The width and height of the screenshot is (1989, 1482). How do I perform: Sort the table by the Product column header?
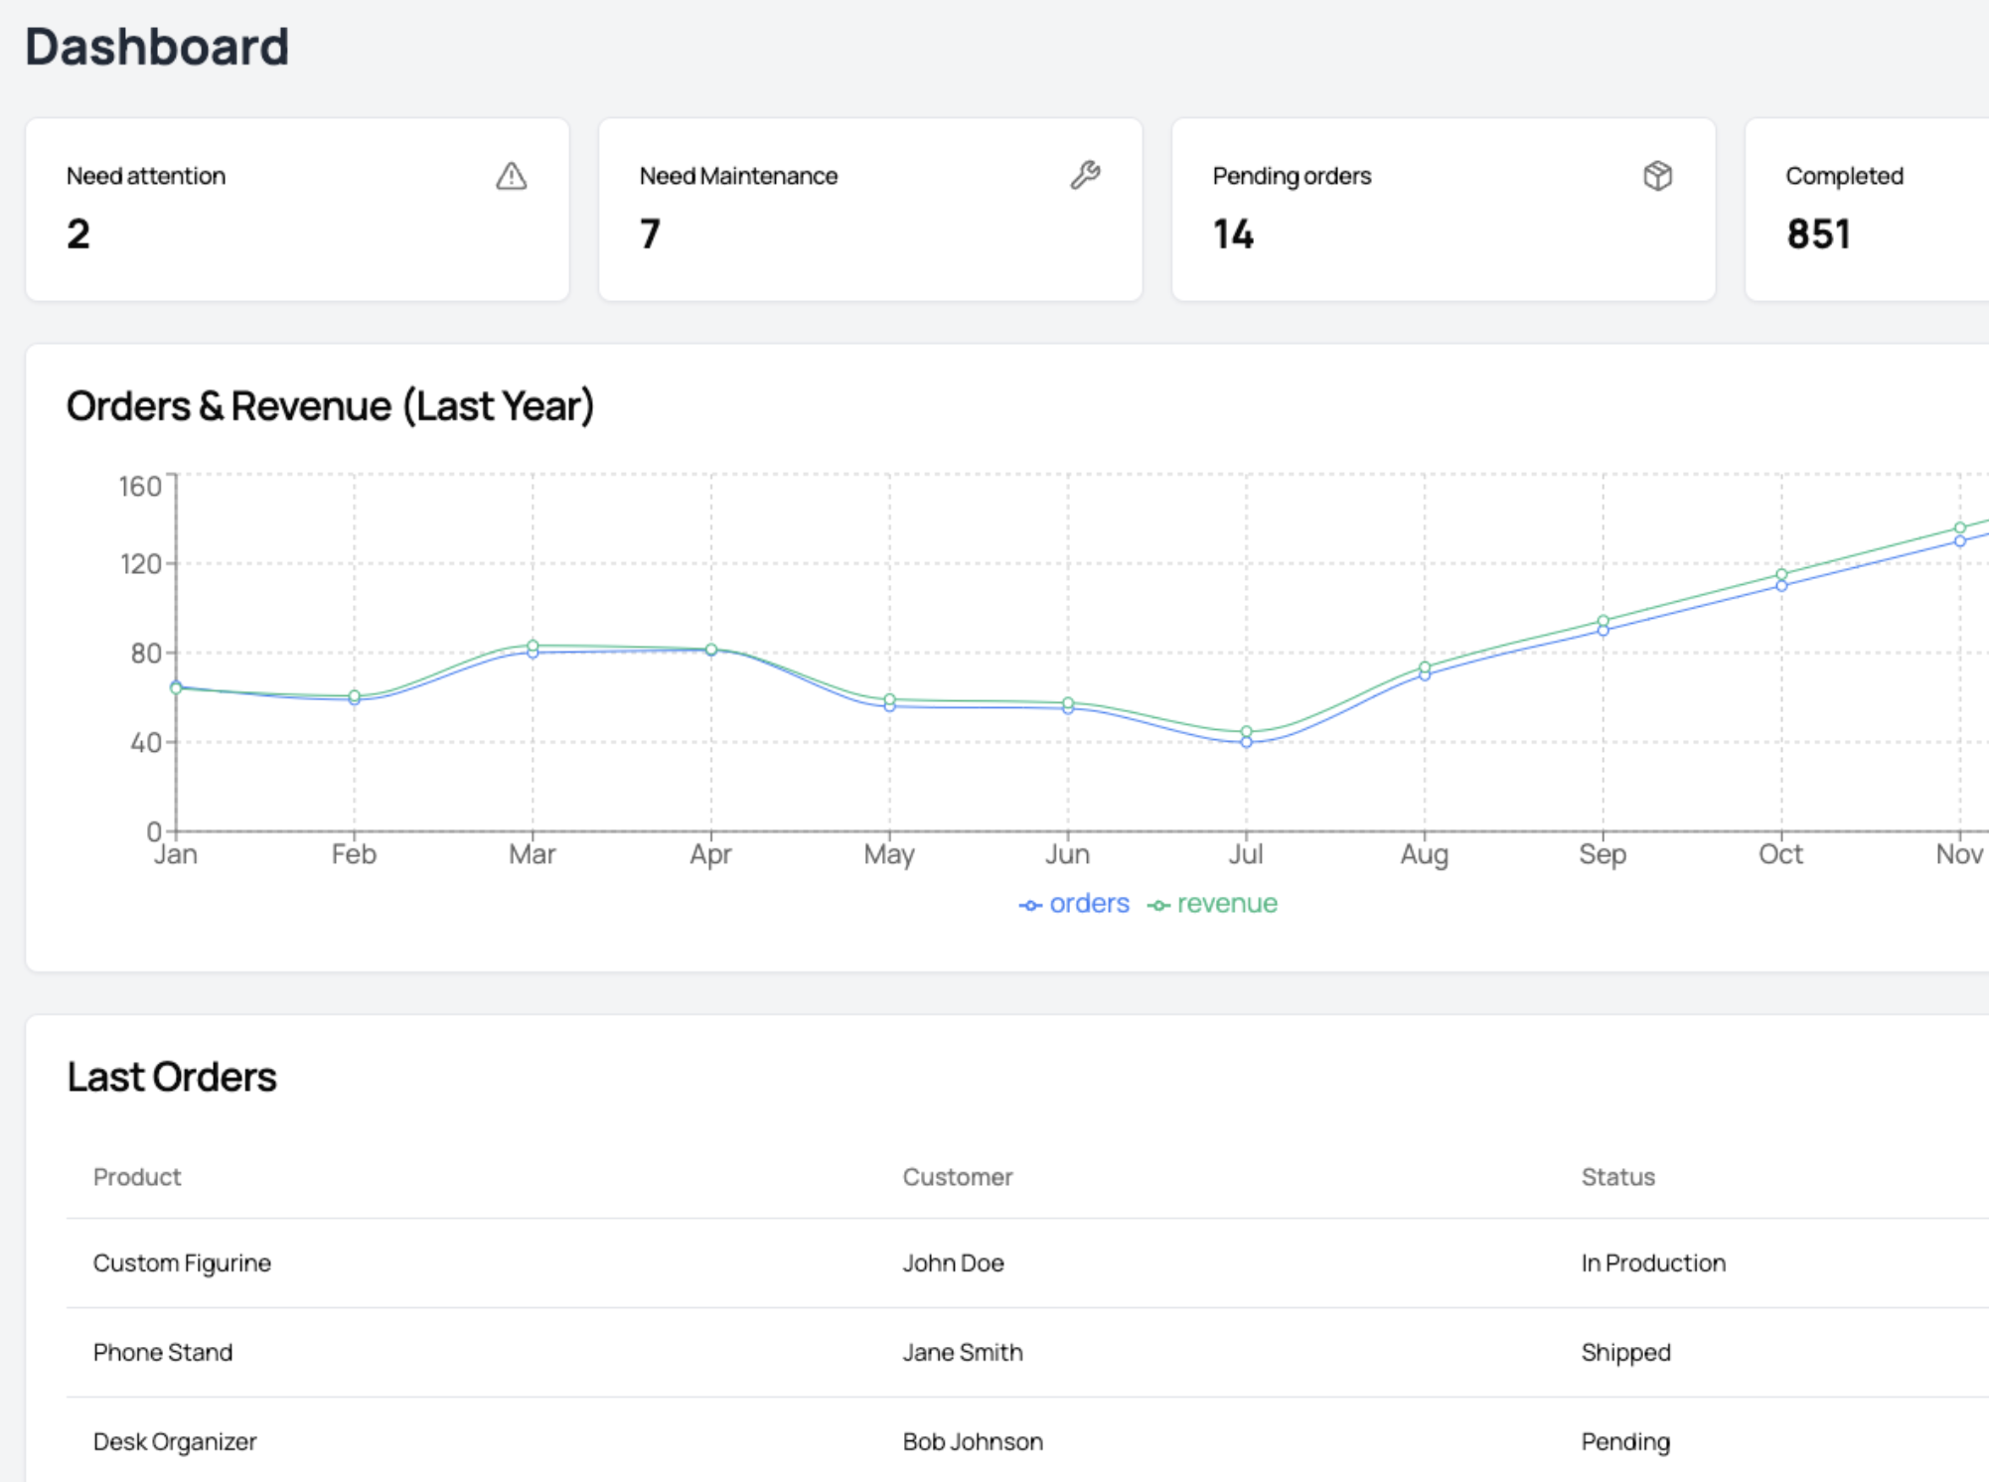[137, 1177]
